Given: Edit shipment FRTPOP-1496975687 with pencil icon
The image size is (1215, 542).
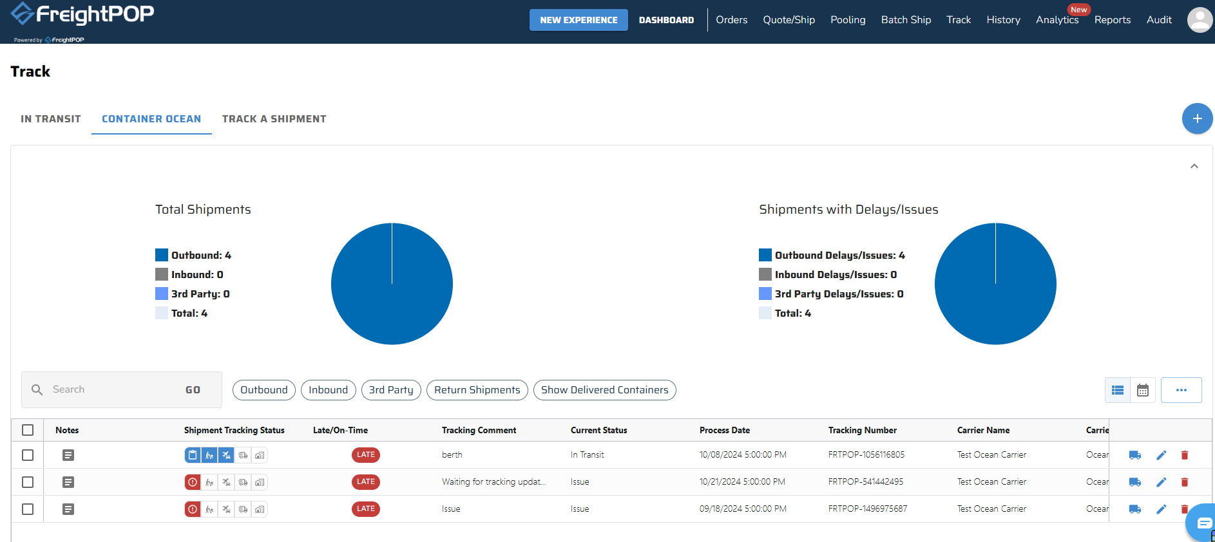Looking at the screenshot, I should [1162, 509].
